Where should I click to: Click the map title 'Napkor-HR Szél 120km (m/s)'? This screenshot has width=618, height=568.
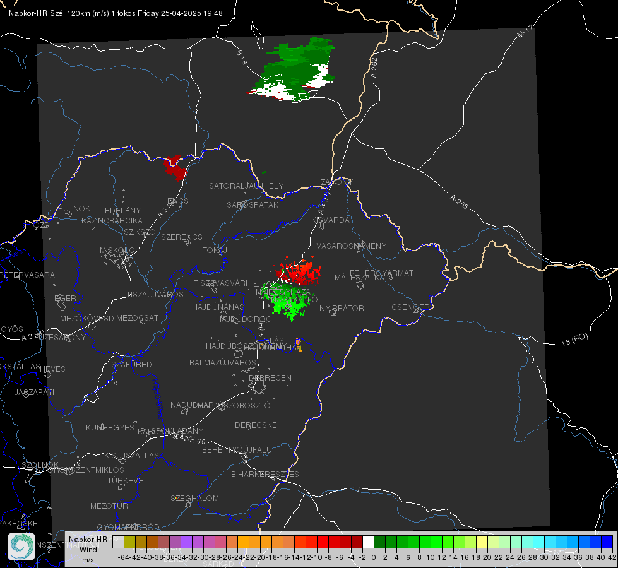(59, 13)
